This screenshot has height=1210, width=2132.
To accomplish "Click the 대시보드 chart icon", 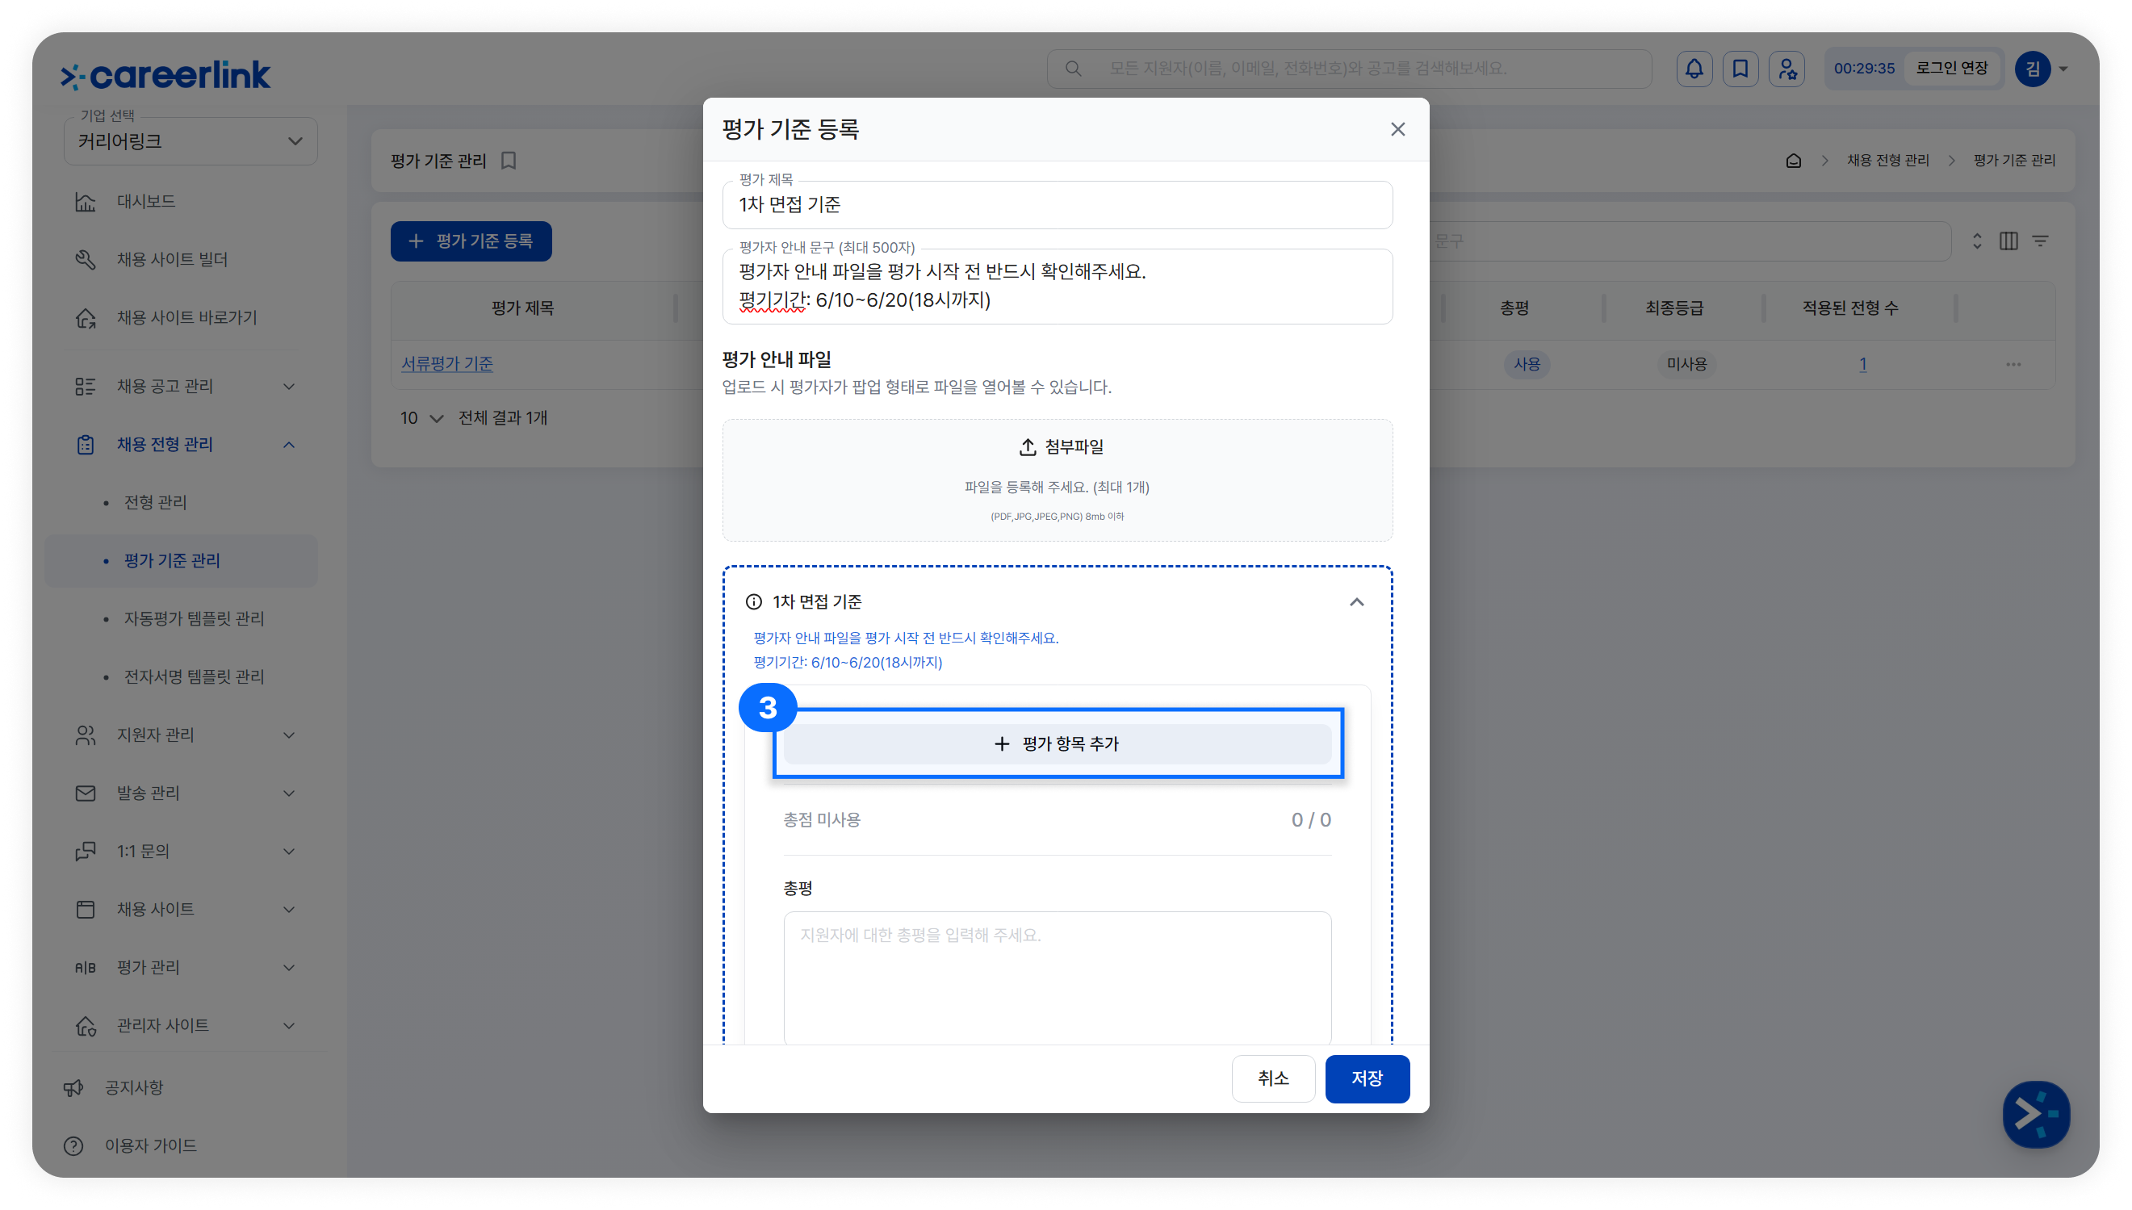I will point(86,202).
